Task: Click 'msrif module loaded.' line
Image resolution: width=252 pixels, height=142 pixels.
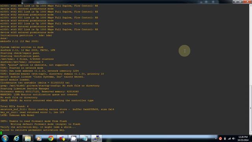Action: pyautogui.click(x=15, y=80)
